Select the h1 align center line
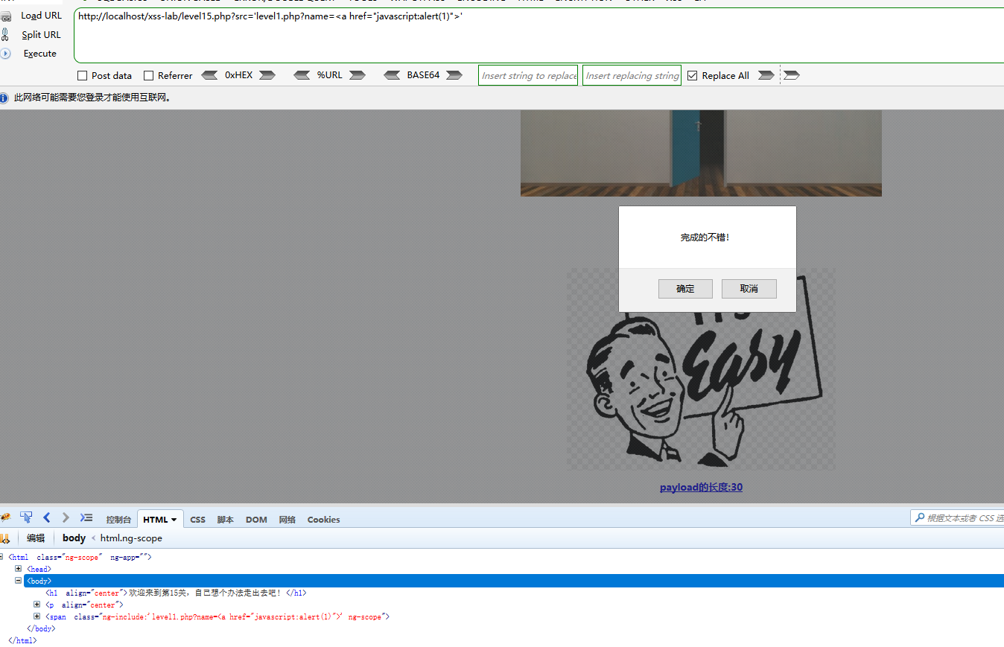 pyautogui.click(x=176, y=593)
